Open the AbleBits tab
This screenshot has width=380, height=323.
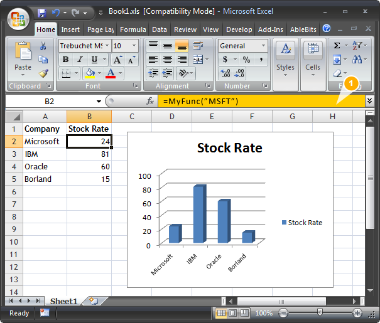[x=303, y=29]
